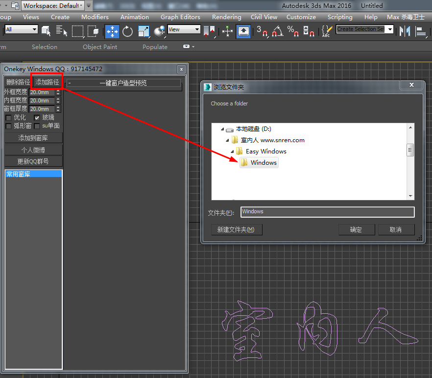Toggle Keyboard Shortcut Override icon
This screenshot has height=378, width=432.
[x=243, y=31]
